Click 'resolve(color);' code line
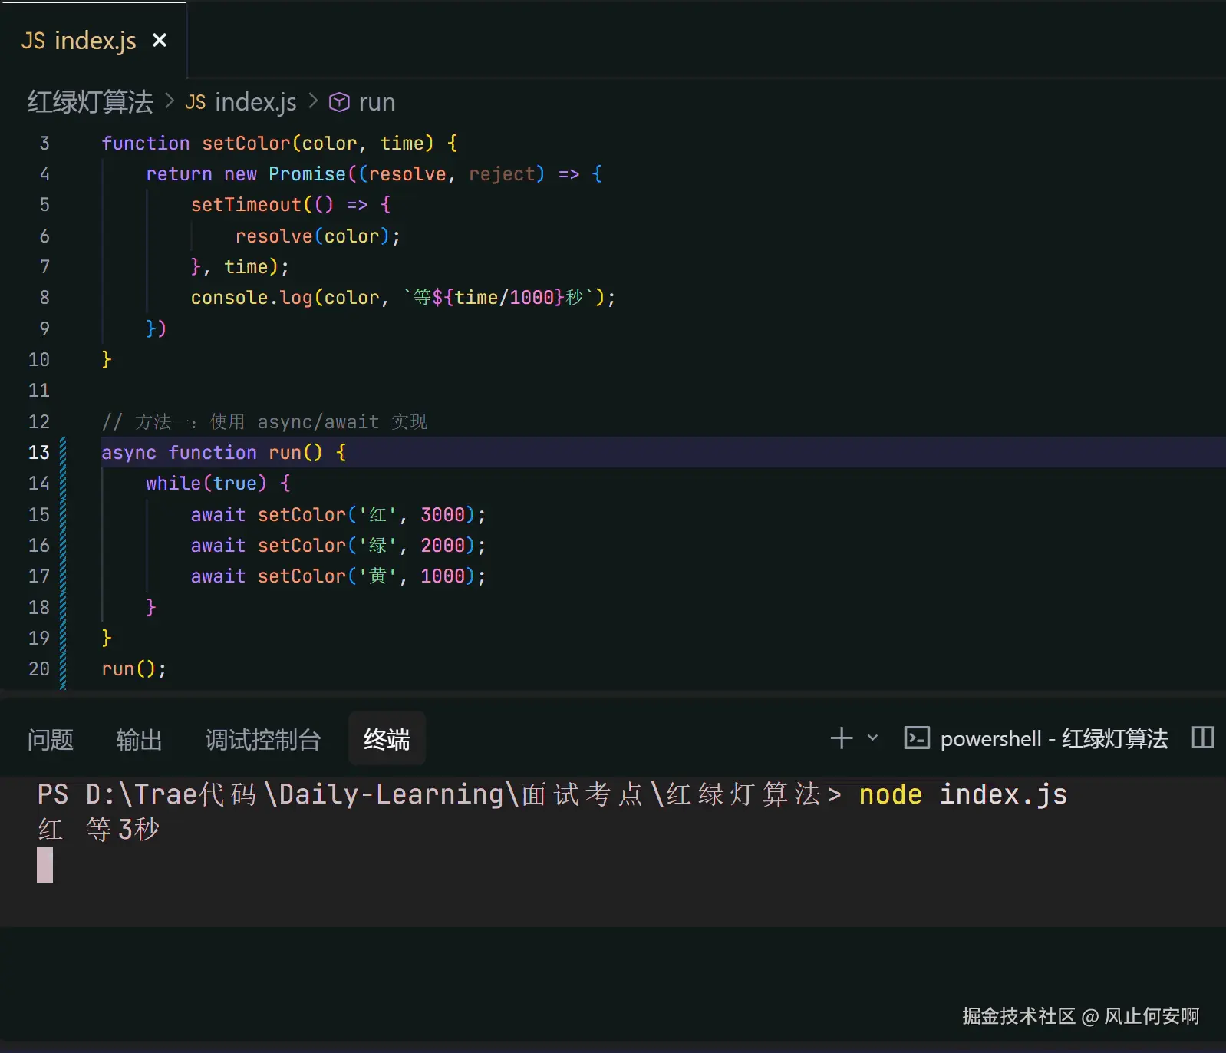 click(318, 236)
